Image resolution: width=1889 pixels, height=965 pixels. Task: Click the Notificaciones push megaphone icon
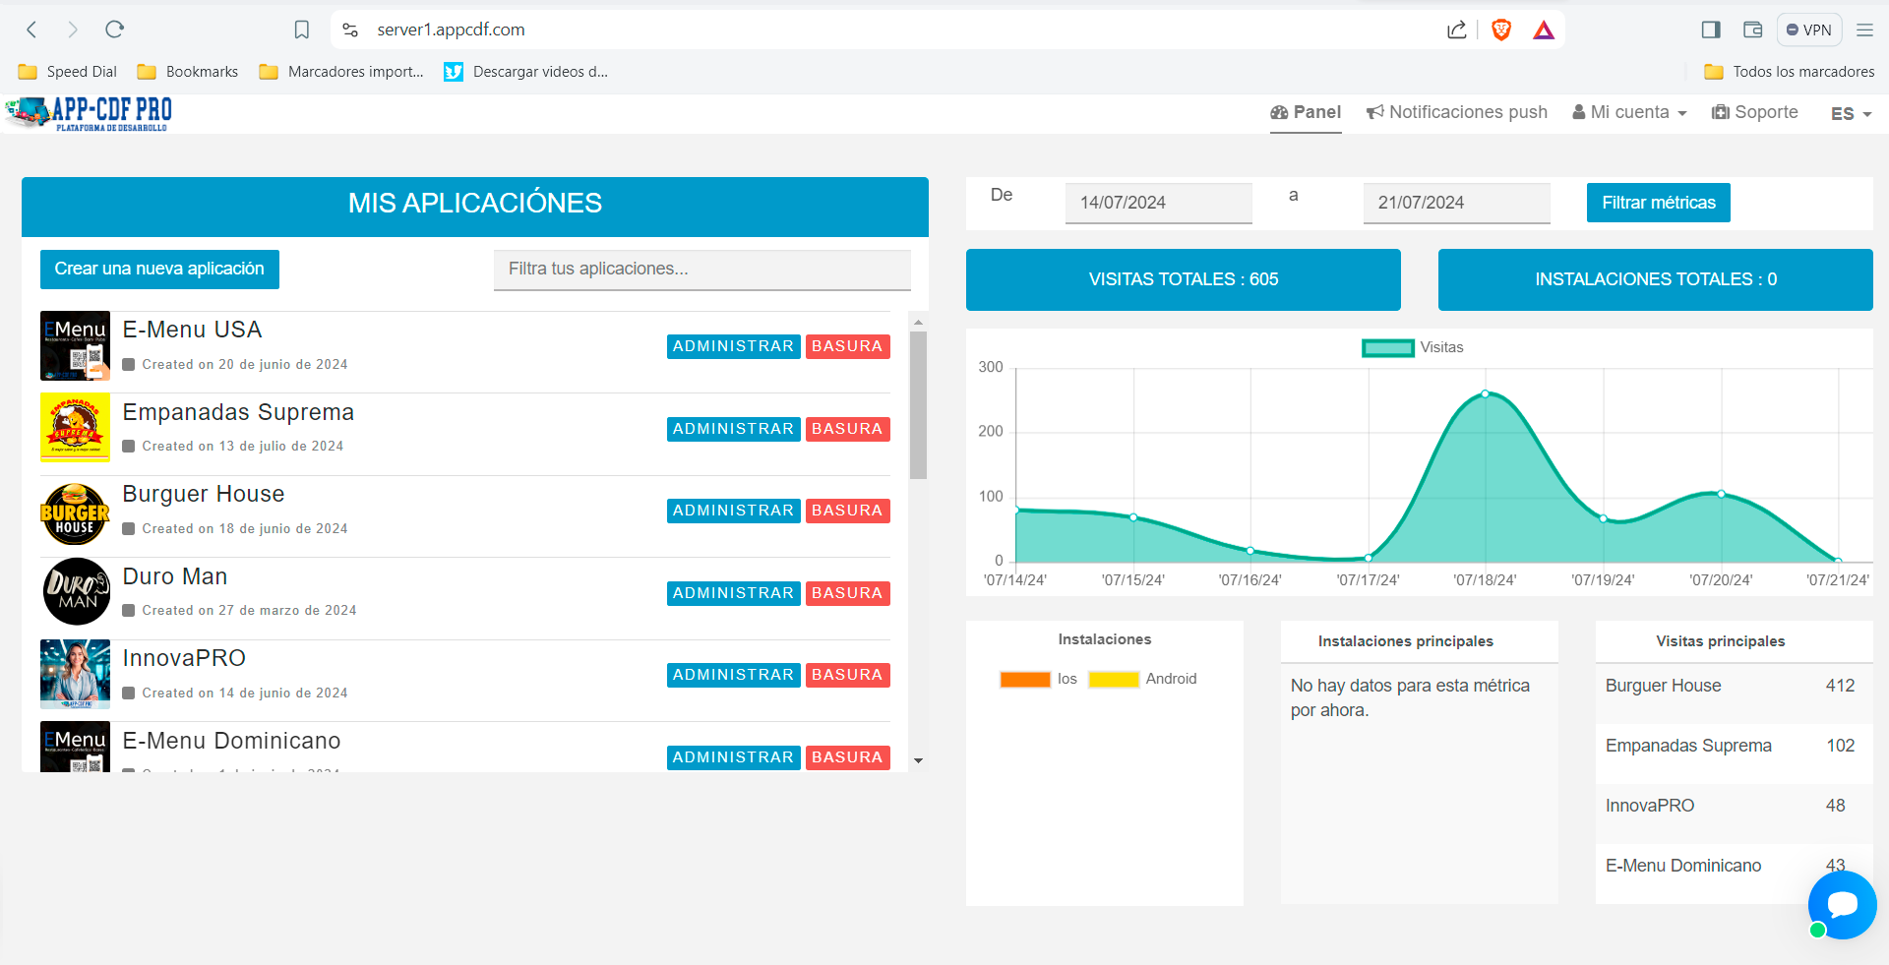1374,111
